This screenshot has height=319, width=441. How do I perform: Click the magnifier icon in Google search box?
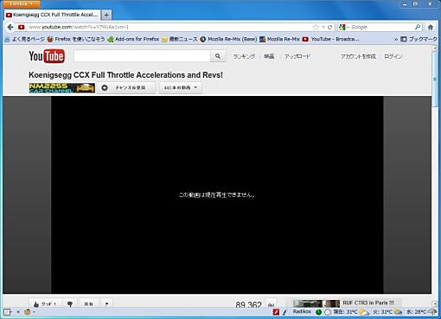(x=418, y=27)
